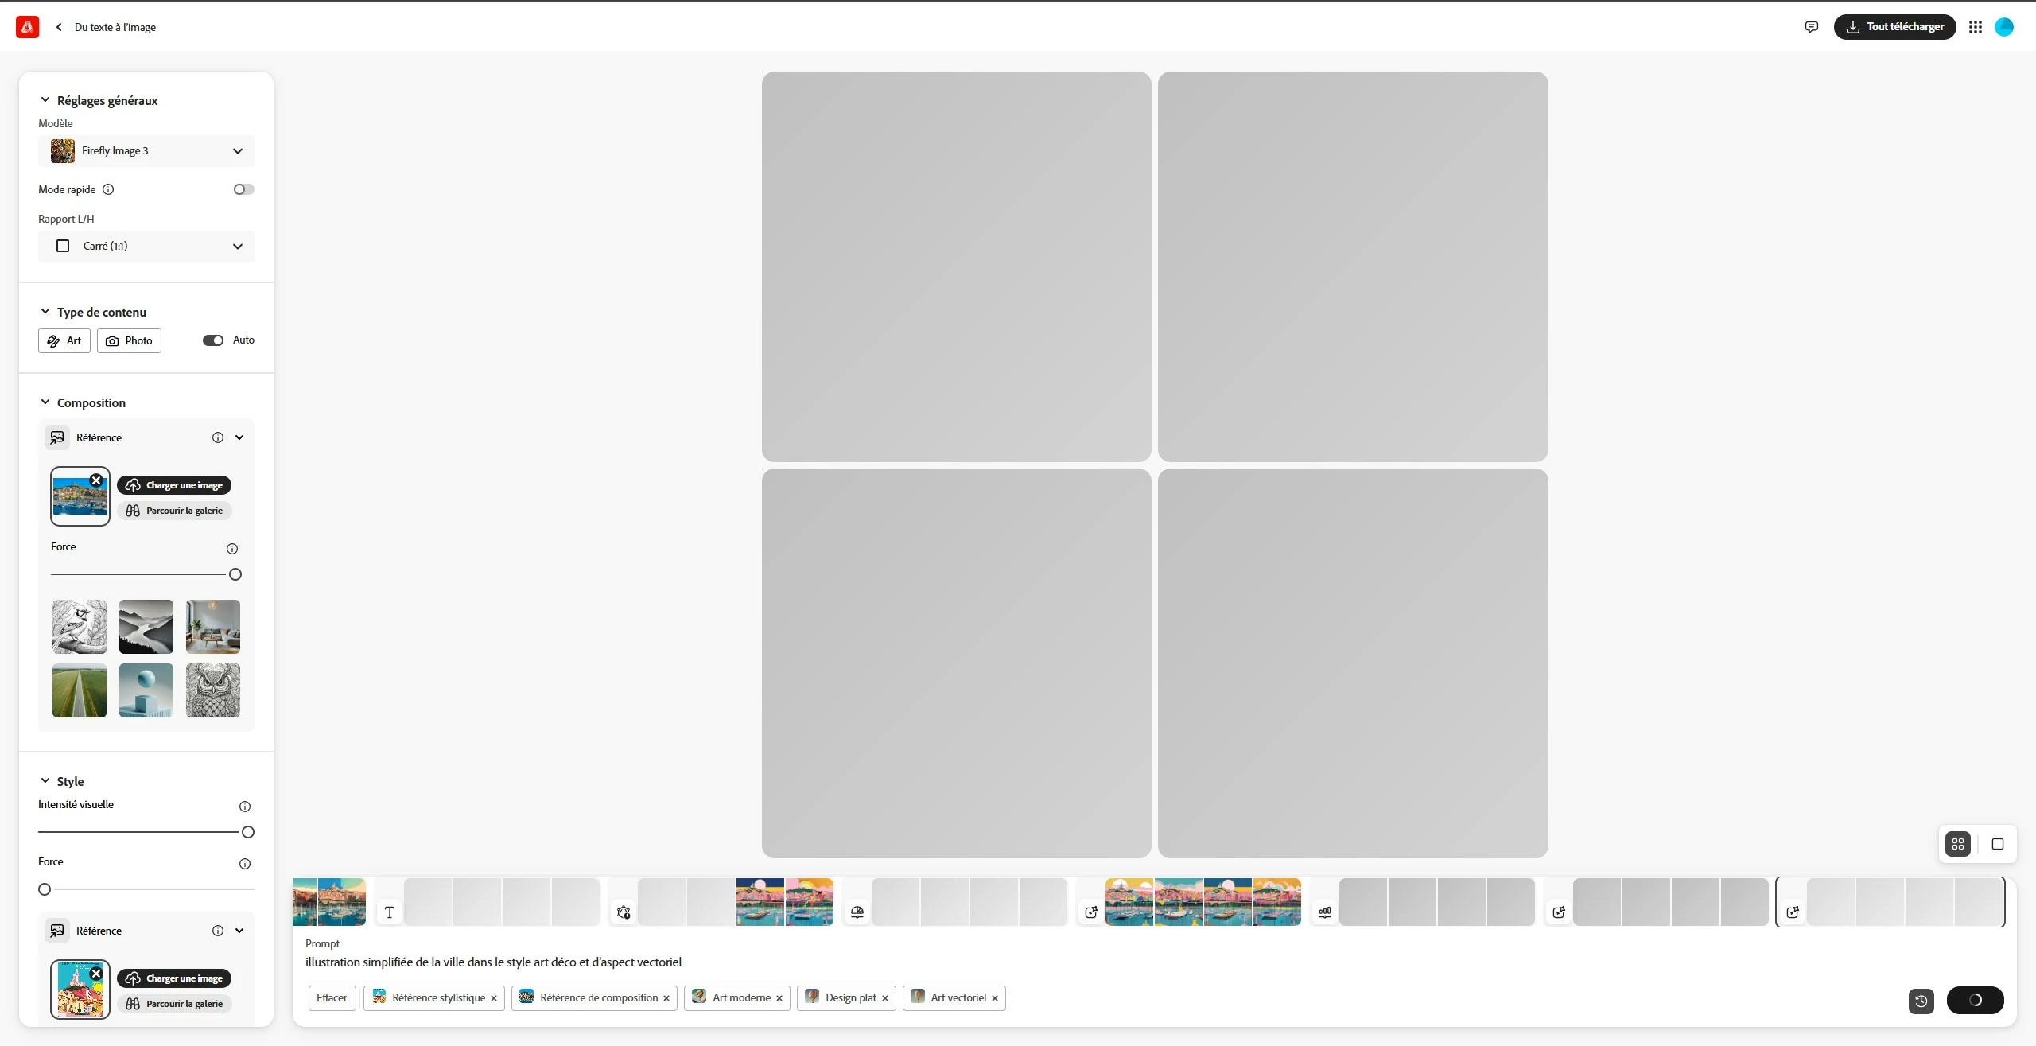This screenshot has width=2036, height=1046.
Task: Click info icon next to Mode rapide
Action: pyautogui.click(x=109, y=189)
